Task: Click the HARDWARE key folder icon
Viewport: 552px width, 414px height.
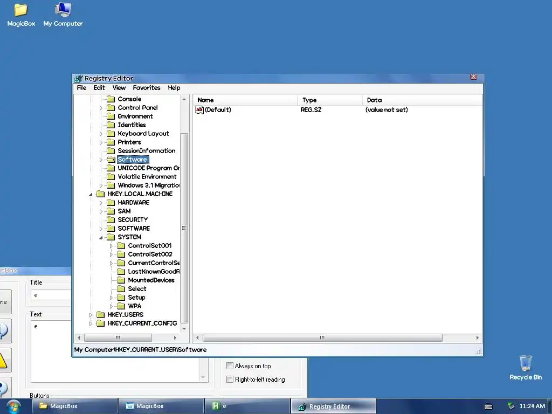Action: point(111,203)
